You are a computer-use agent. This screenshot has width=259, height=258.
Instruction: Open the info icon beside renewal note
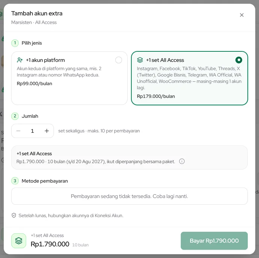182,161
